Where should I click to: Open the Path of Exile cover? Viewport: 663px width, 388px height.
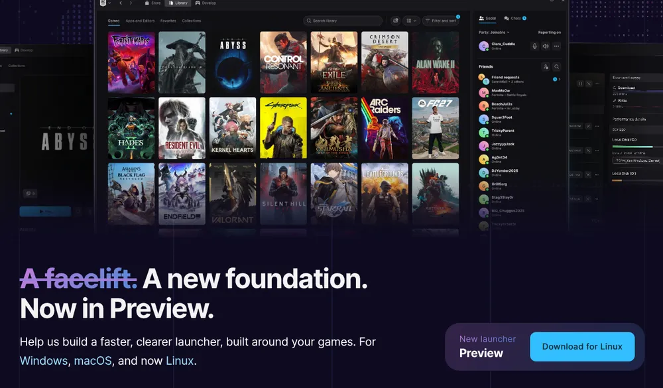coord(334,62)
